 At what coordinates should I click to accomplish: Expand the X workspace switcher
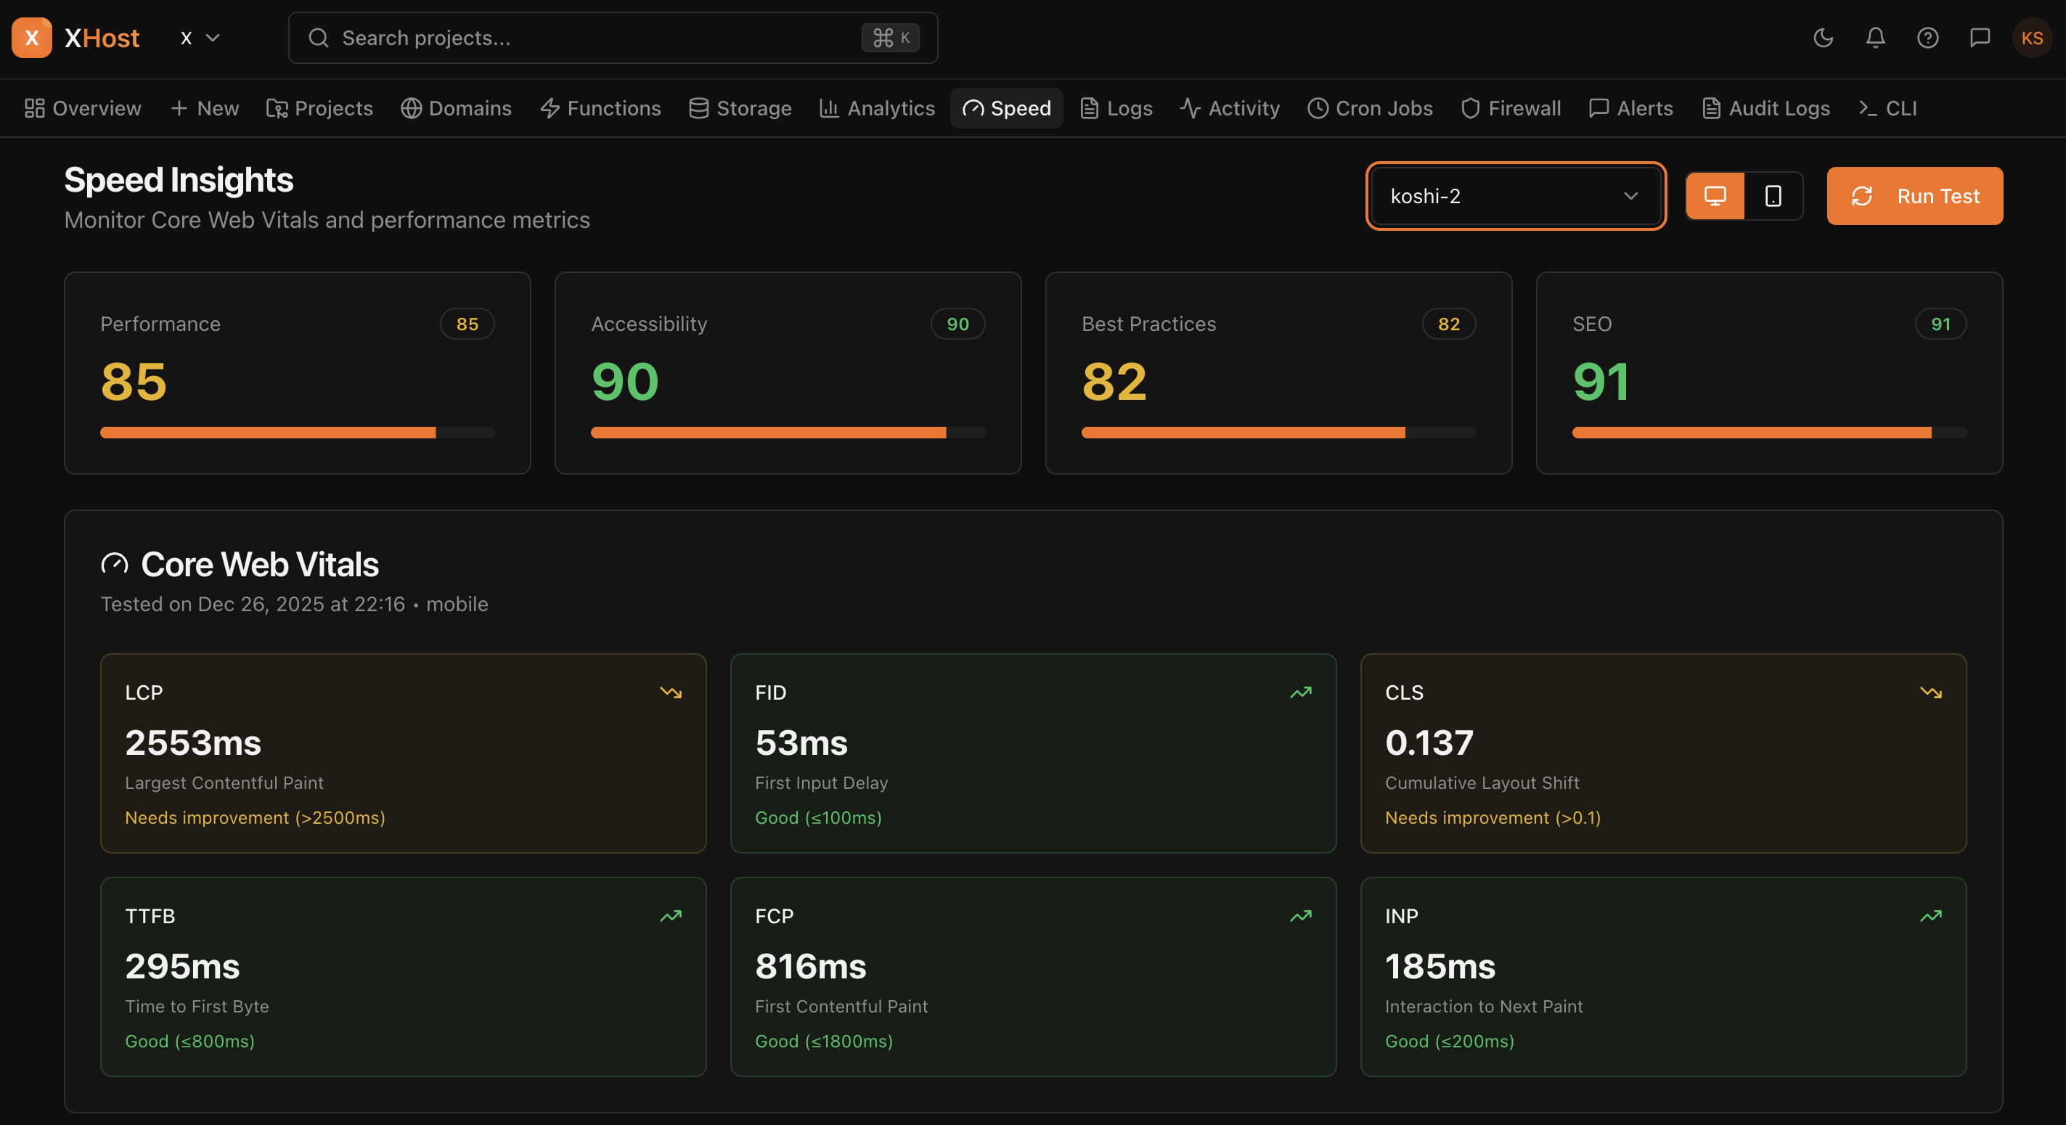pos(200,38)
